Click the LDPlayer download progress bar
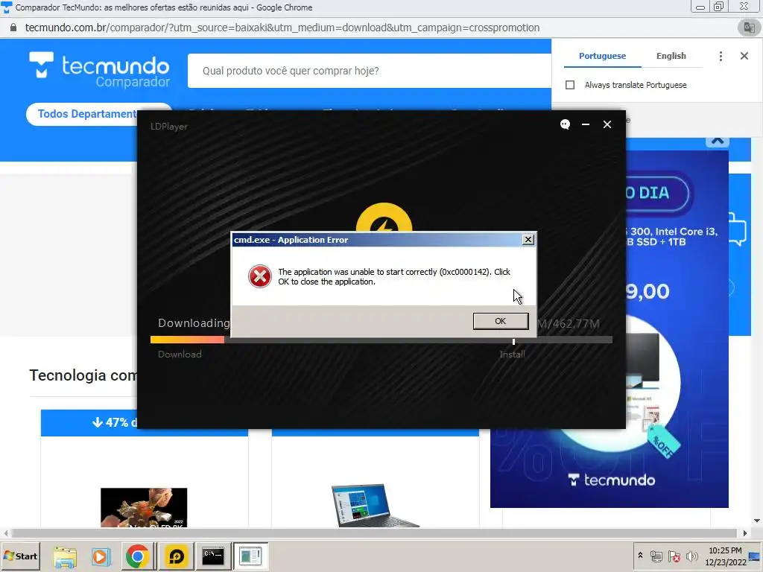 (381, 340)
